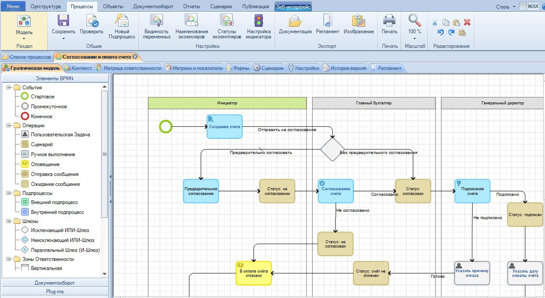Open Видимость переменных settings
This screenshot has height=298, width=545.
(157, 22)
